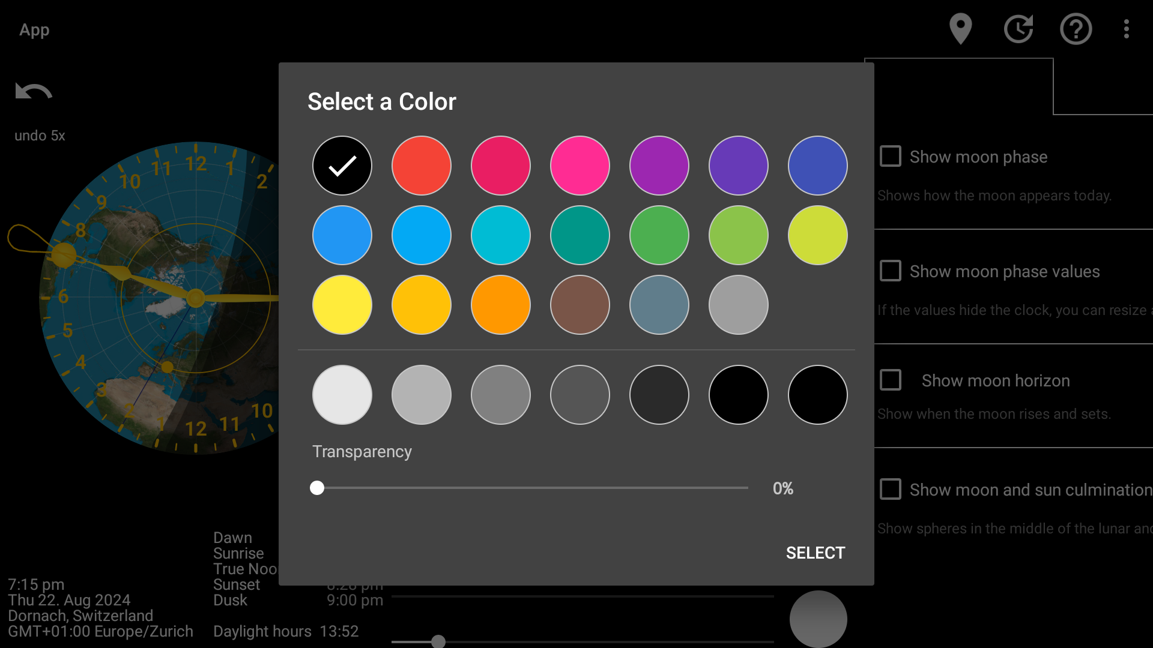The image size is (1153, 648).
Task: Select the teal color swatch
Action: pyautogui.click(x=580, y=235)
